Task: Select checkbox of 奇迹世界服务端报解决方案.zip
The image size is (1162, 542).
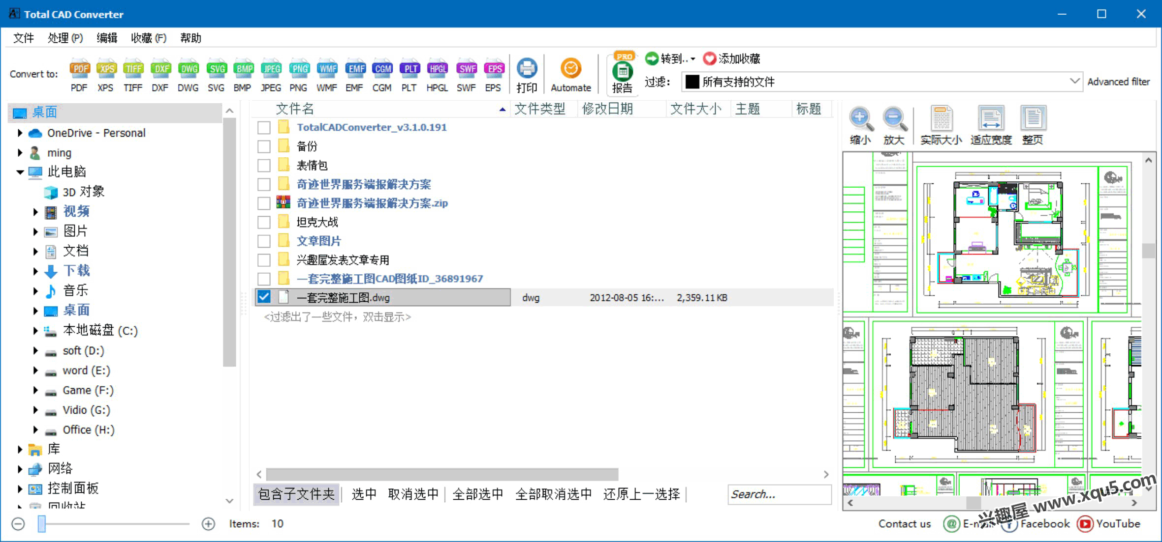Action: pos(264,203)
